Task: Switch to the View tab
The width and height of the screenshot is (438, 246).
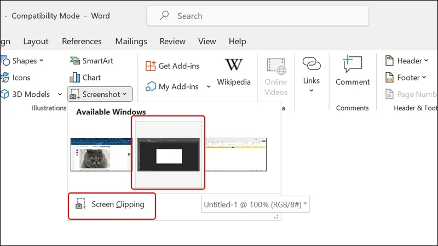Action: click(207, 42)
